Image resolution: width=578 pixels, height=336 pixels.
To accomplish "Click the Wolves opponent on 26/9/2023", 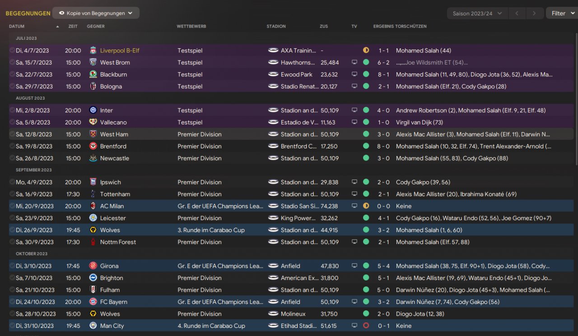I will pos(110,230).
